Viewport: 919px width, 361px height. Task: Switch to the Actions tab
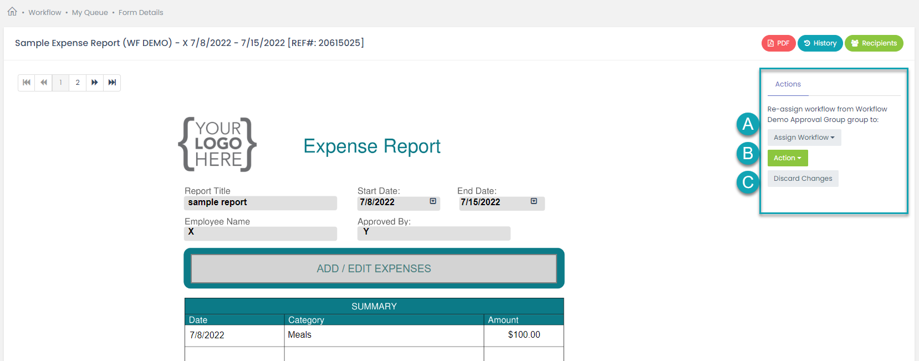click(788, 84)
